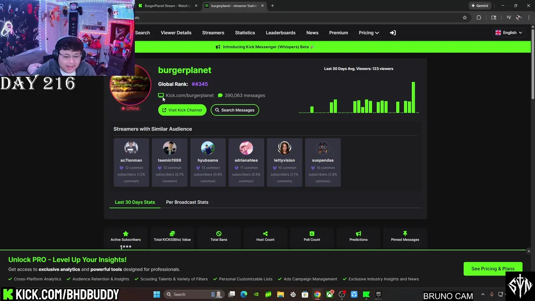535x301 pixels.
Task: Click the tallest bar in viewers chart
Action: (x=413, y=97)
